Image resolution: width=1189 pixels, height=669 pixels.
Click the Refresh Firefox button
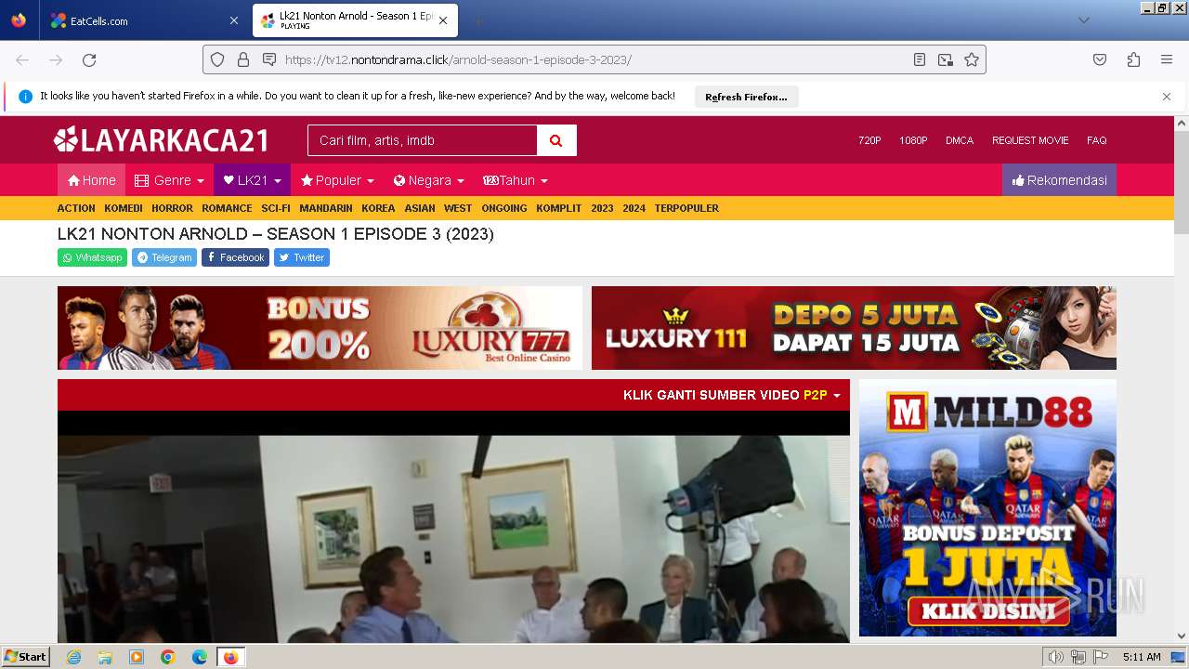(x=746, y=97)
